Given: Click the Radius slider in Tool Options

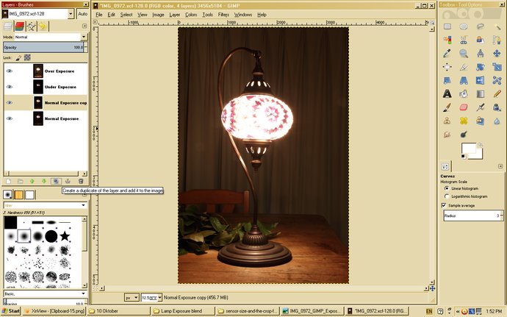Looking at the screenshot, I should (472, 216).
